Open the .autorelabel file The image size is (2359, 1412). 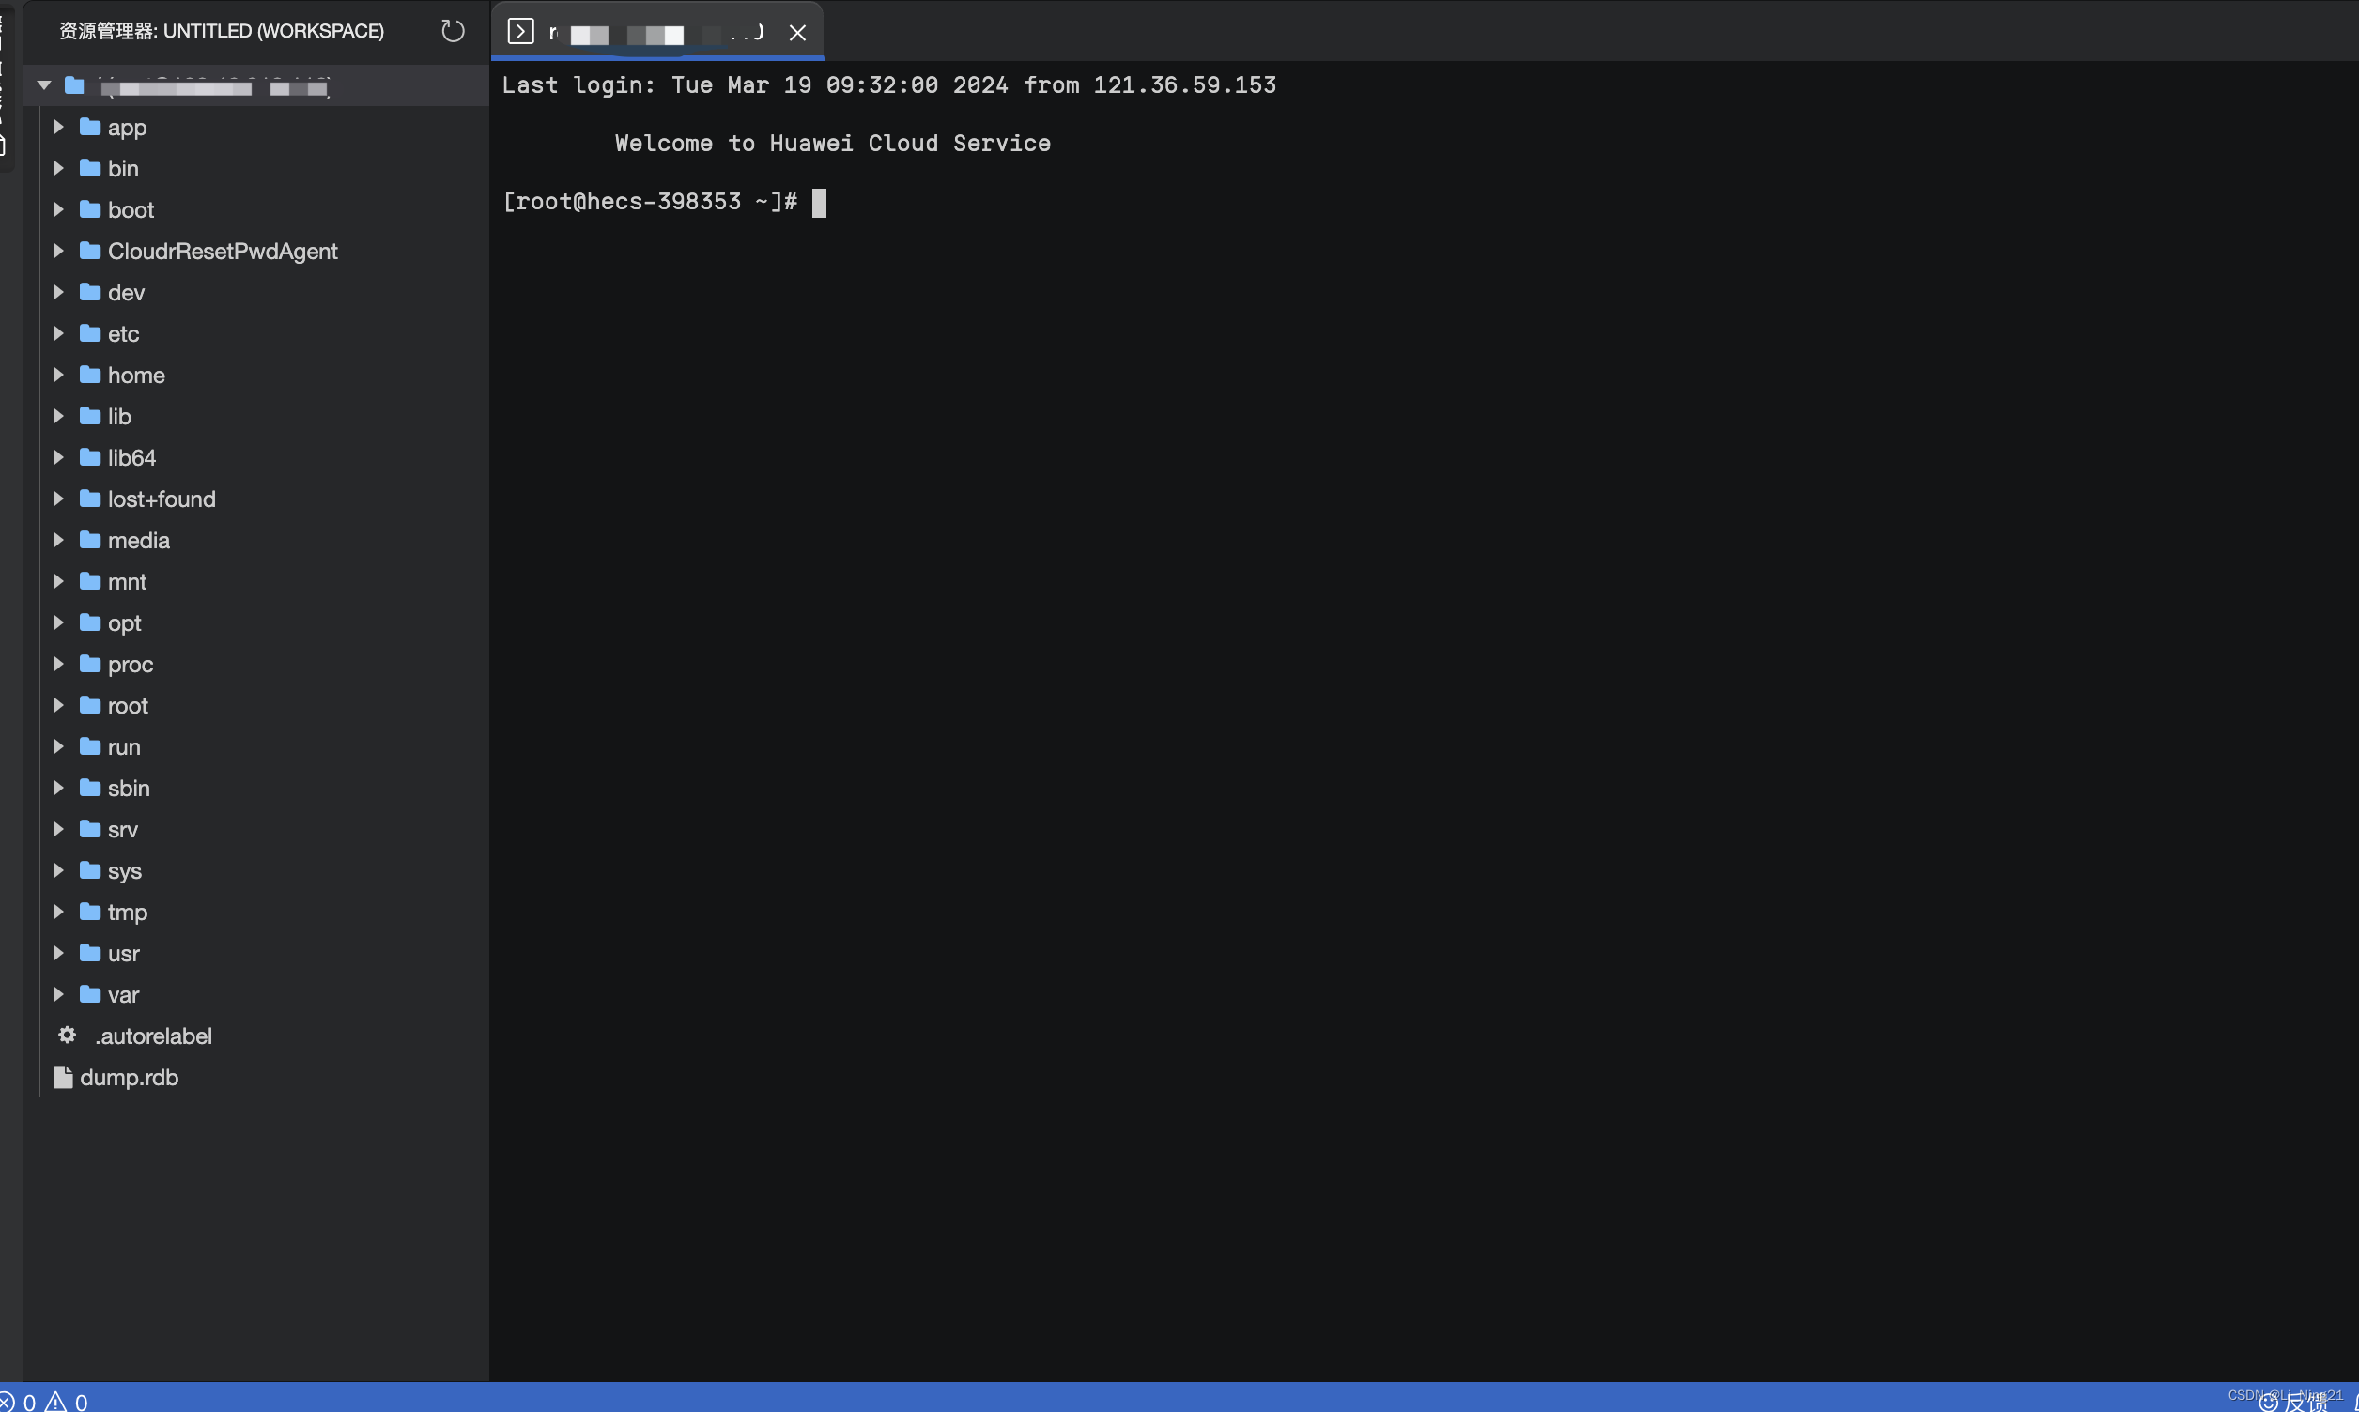(153, 1036)
